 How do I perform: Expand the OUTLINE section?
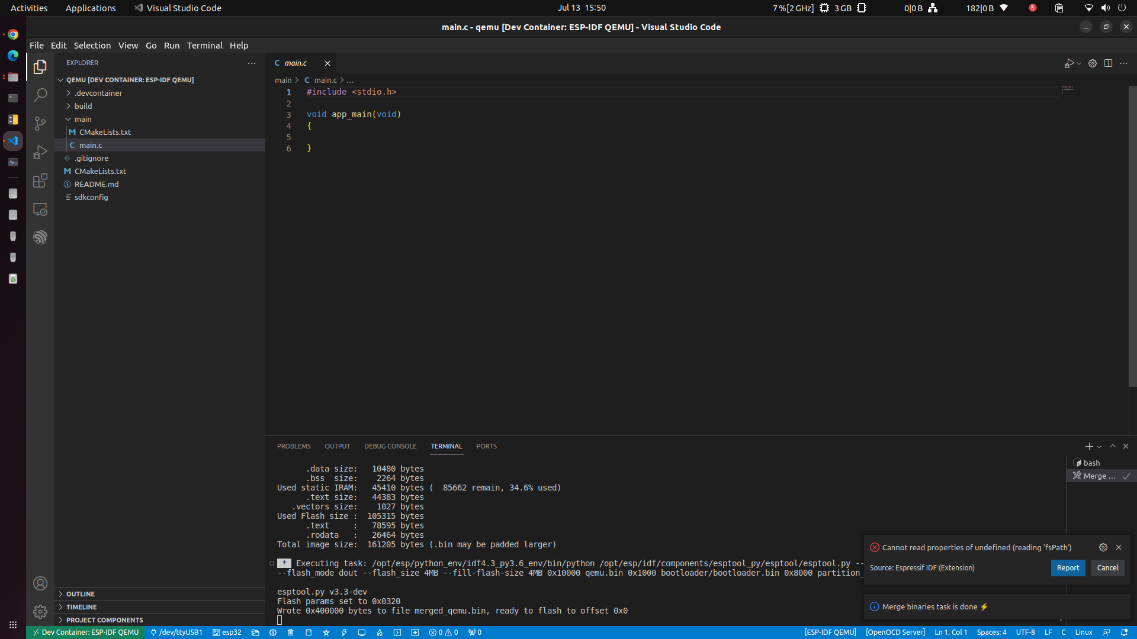(x=81, y=594)
